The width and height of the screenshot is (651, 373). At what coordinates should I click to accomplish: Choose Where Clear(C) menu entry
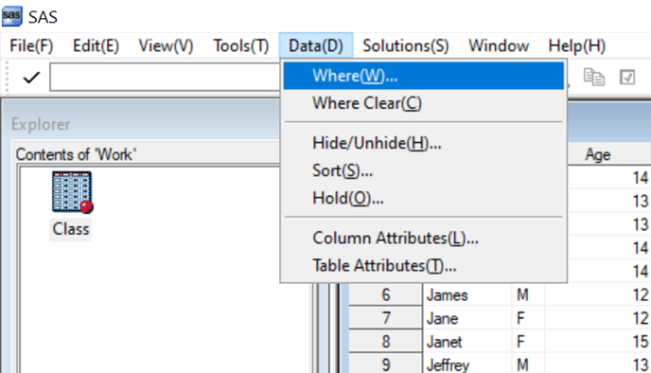424,103
